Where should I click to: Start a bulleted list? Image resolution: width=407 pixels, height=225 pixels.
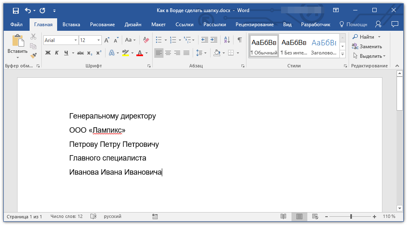click(x=158, y=40)
